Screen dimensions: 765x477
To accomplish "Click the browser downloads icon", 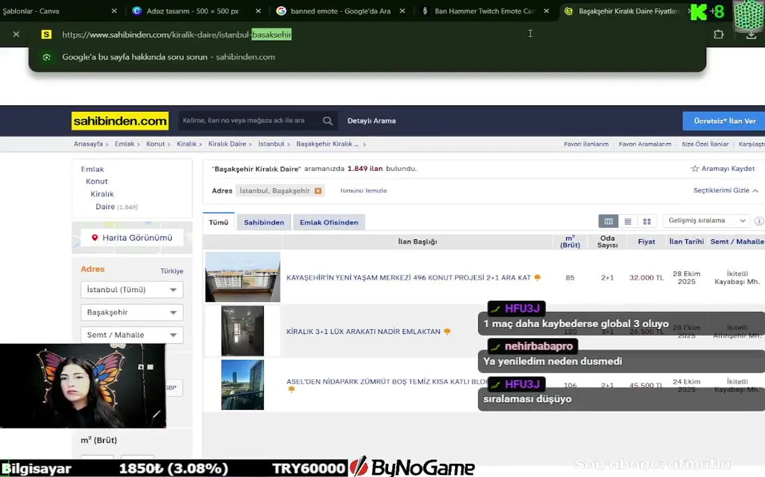I will click(751, 34).
